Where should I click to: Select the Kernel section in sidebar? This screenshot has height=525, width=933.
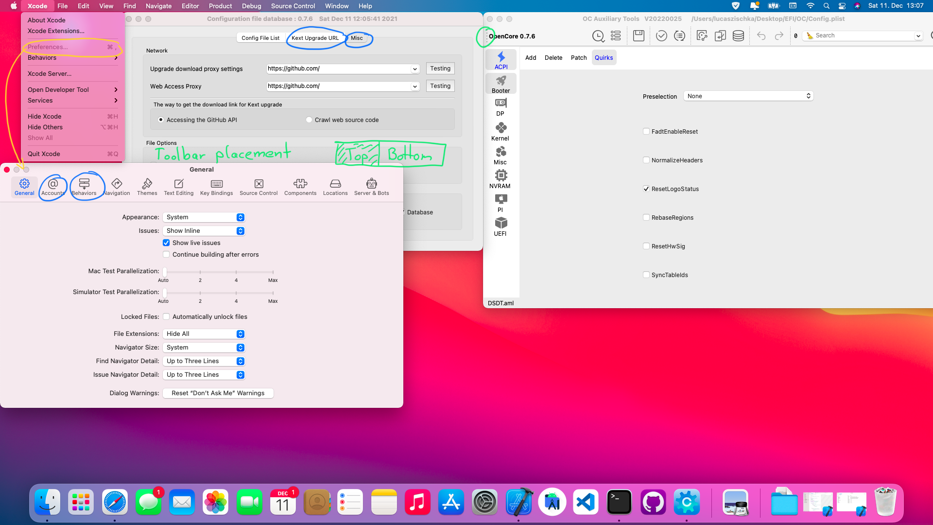click(x=501, y=132)
